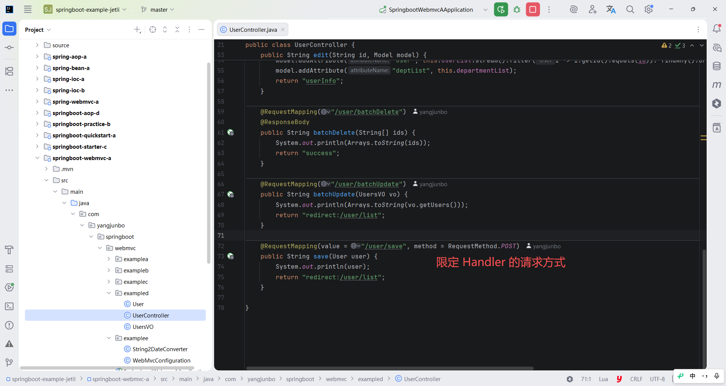Open the Commit tool window
Viewport: 726px width, 386px height.
tap(9, 48)
